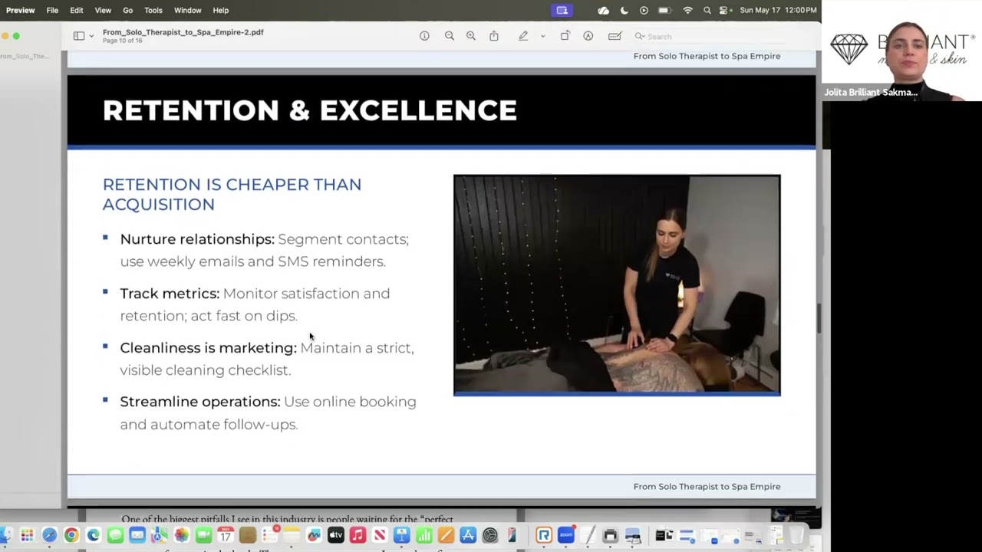Open the Go menu
The height and width of the screenshot is (552, 982).
128,10
